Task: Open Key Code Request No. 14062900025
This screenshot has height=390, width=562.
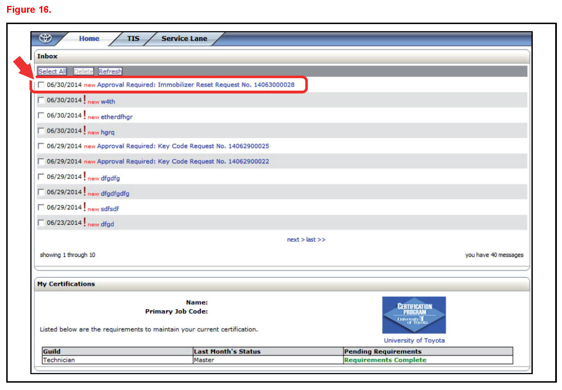Action: click(183, 146)
